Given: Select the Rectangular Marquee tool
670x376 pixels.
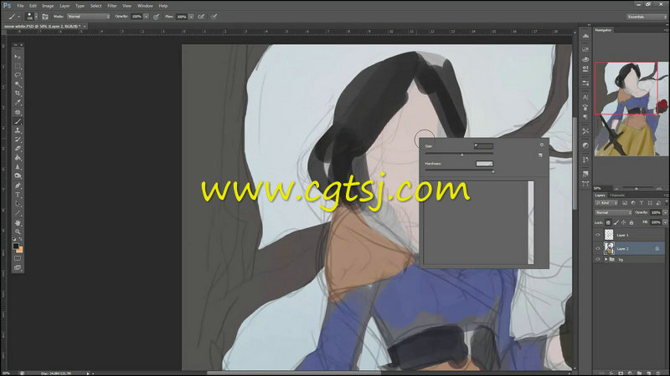Looking at the screenshot, I should click(x=18, y=66).
